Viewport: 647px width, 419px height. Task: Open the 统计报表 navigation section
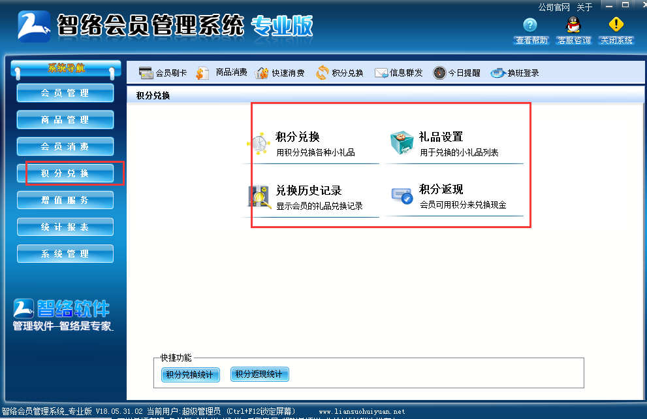point(65,227)
